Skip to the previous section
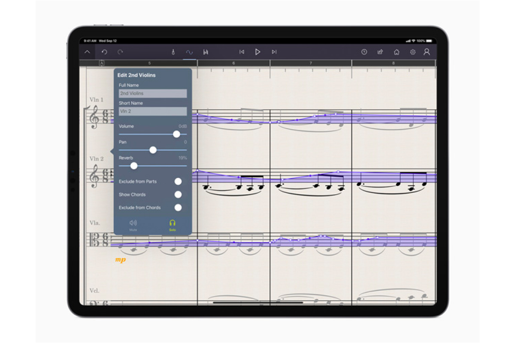515x343 pixels. point(242,52)
